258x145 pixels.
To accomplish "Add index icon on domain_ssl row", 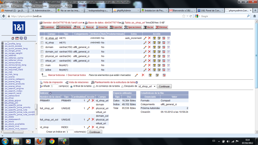I will coord(159,52).
